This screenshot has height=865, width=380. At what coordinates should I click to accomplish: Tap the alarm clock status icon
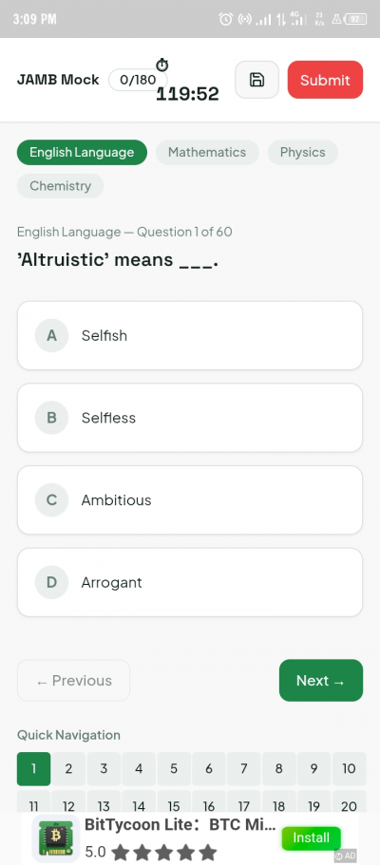[x=226, y=19]
